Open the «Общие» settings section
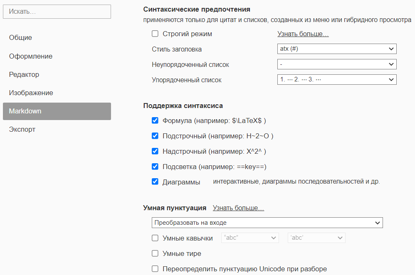 pos(20,38)
